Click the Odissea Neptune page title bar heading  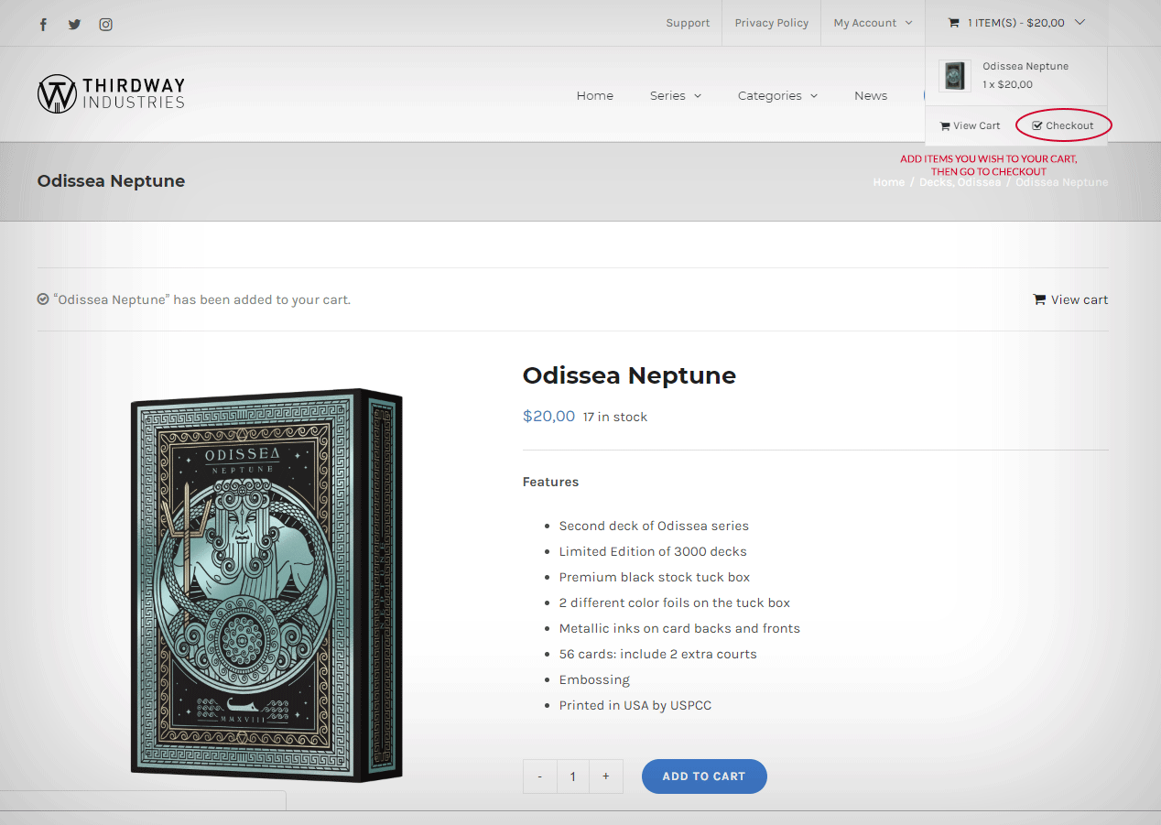pos(111,181)
